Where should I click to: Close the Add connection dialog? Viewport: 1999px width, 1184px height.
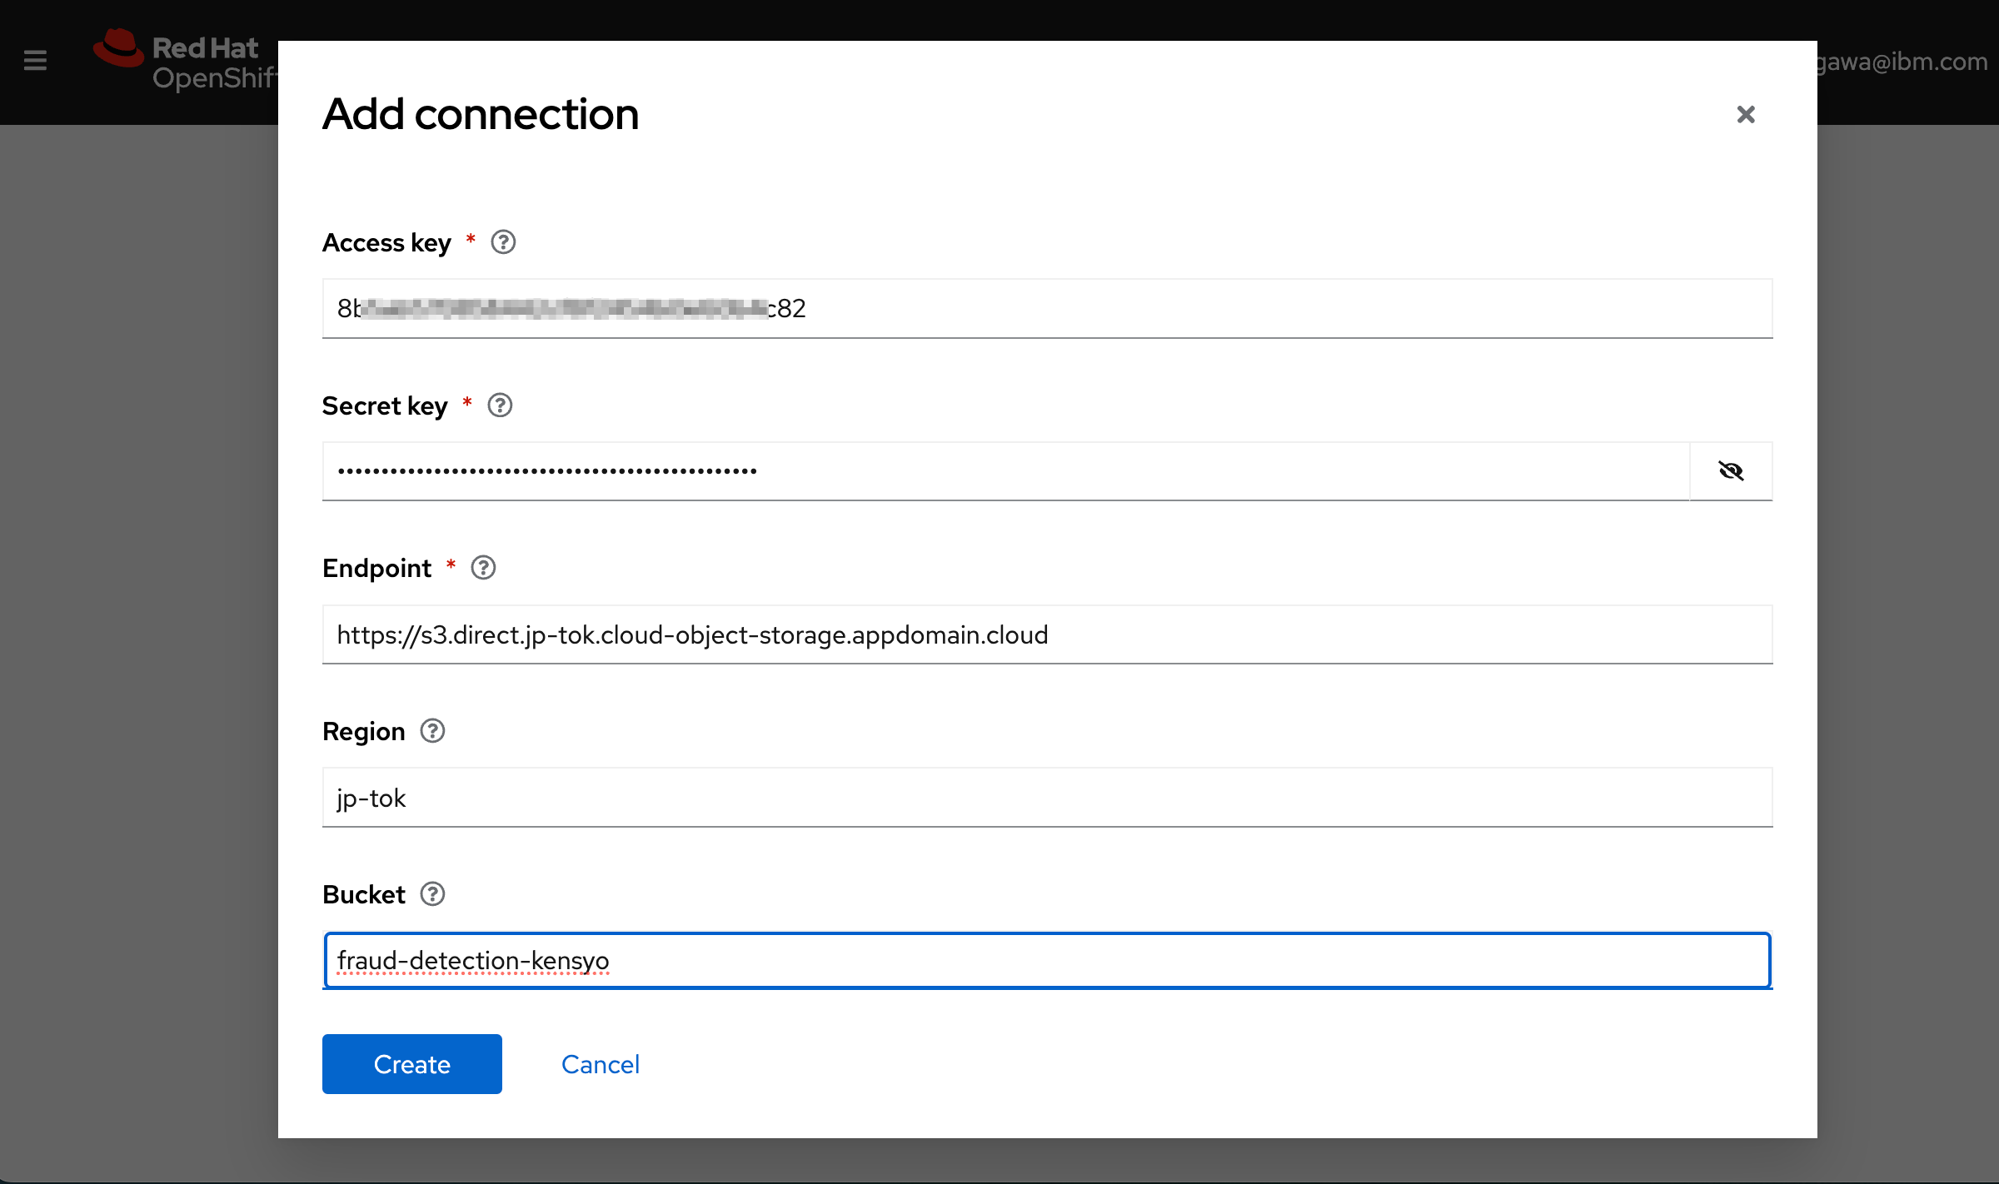click(x=1746, y=114)
